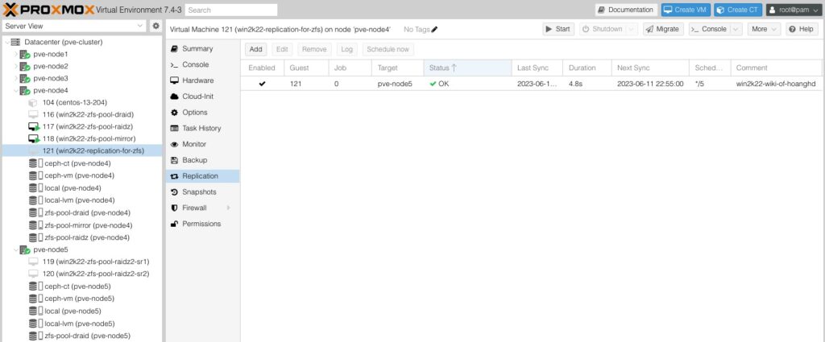Open the Console button dropdown arrow
The image size is (825, 342).
coord(736,30)
